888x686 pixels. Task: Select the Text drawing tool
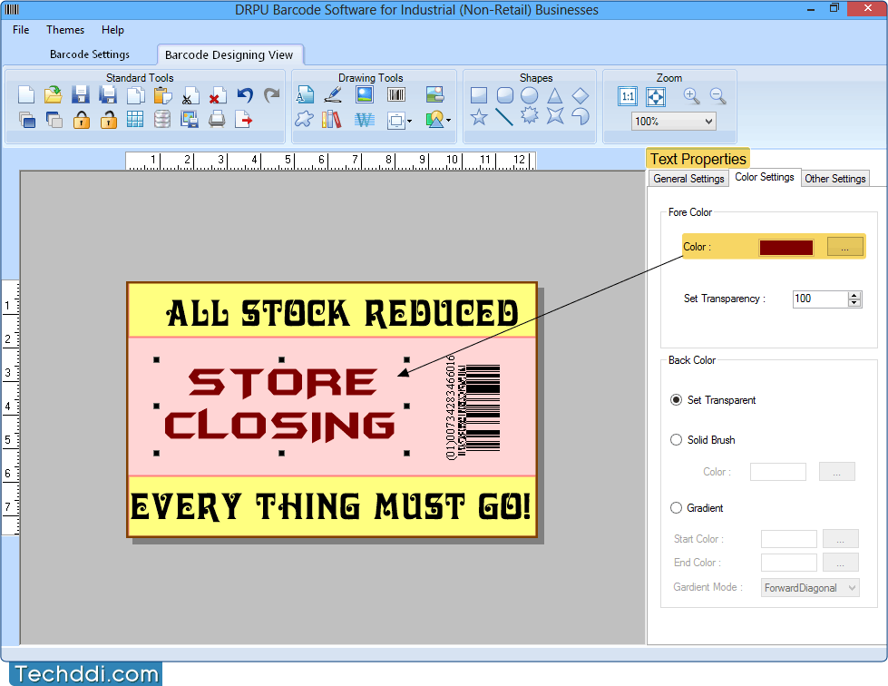[305, 94]
